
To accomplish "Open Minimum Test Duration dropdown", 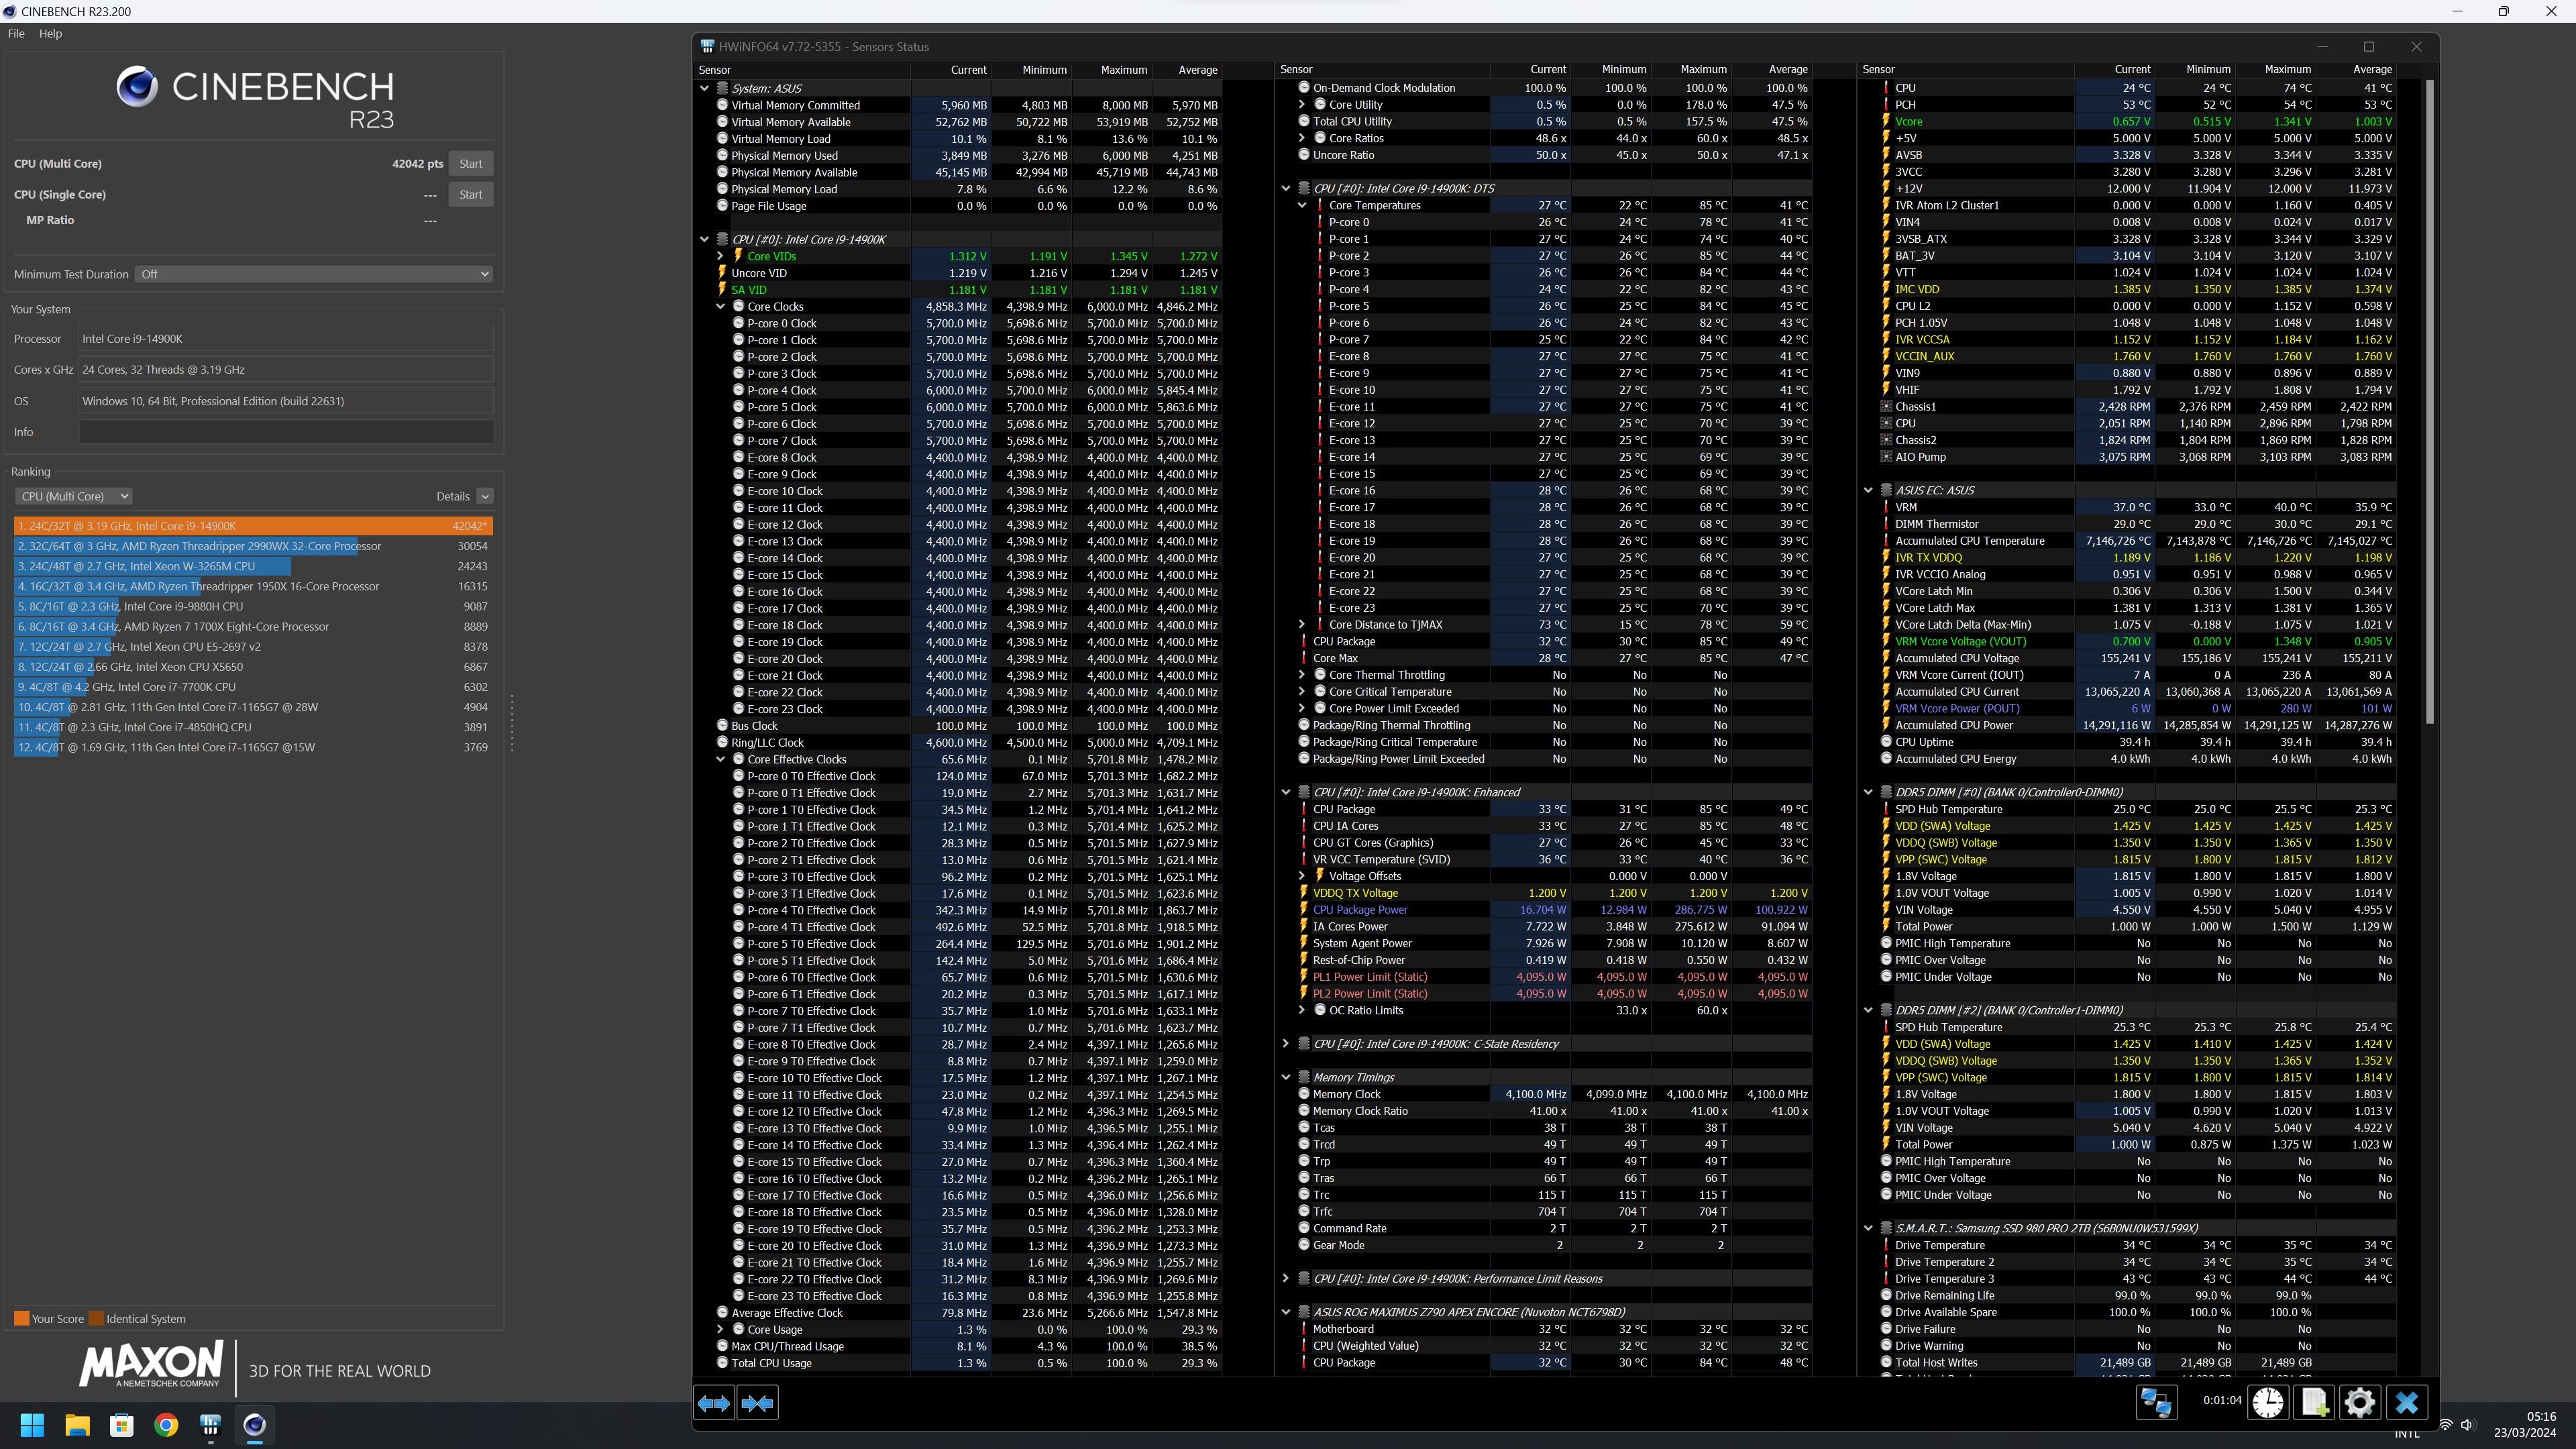I will click(314, 274).
